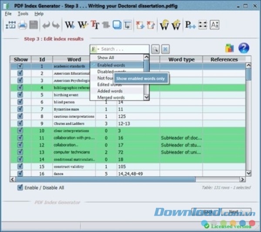Click SubHeader of:doc... cell in row 11
Image resolution: width=261 pixels, height=232 pixels.
tap(181, 138)
